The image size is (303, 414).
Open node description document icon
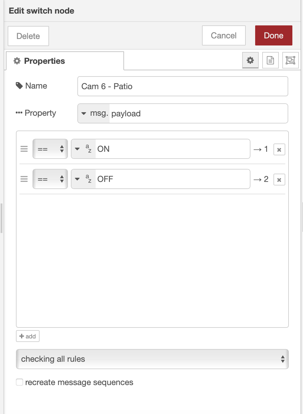point(270,61)
